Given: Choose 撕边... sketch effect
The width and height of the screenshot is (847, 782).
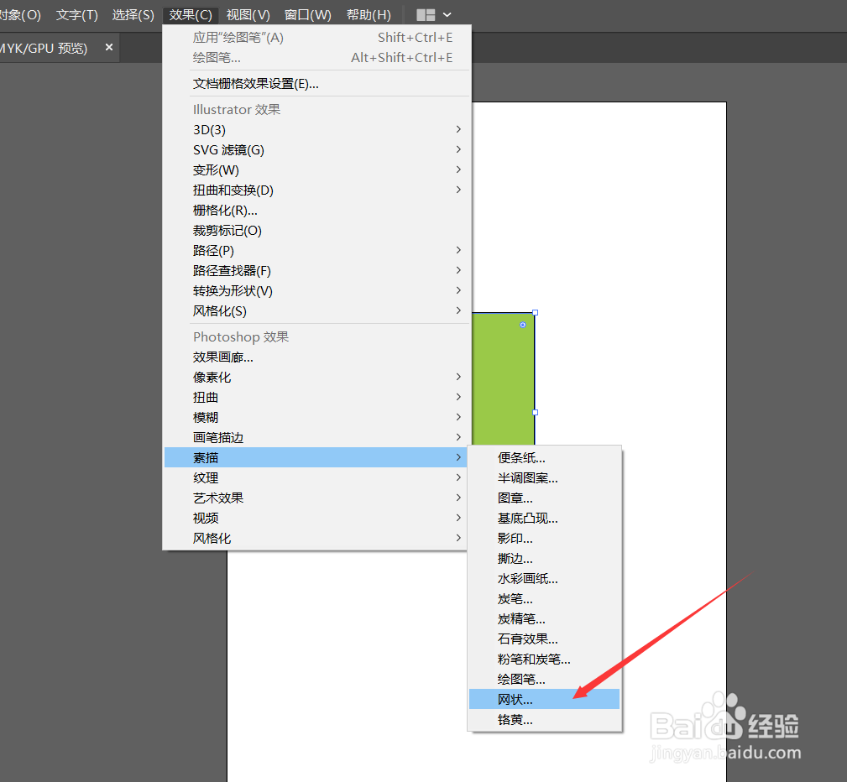Looking at the screenshot, I should tap(545, 559).
